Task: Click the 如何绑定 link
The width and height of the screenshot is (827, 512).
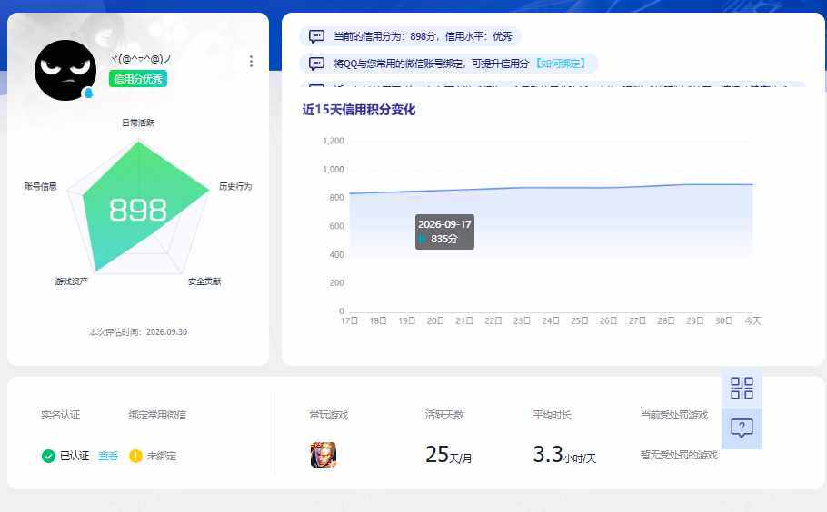Action: (x=561, y=64)
